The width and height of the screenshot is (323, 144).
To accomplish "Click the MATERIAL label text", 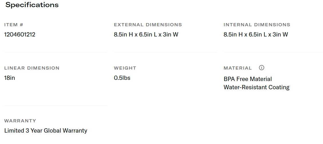I will tap(238, 68).
